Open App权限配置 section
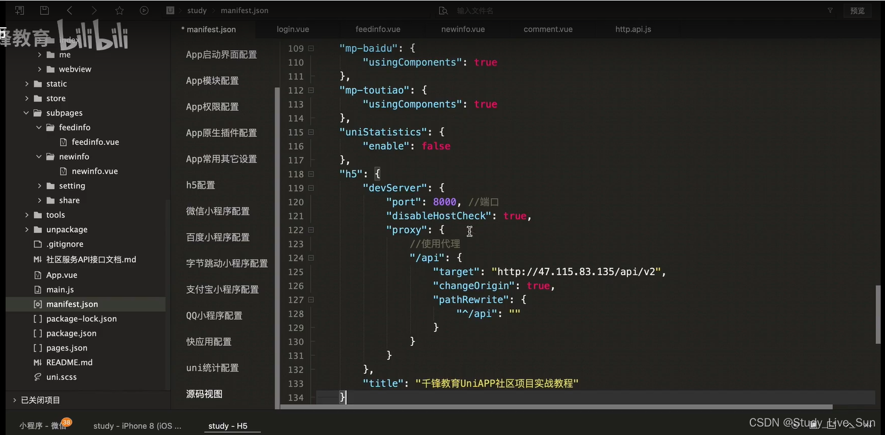This screenshot has width=885, height=435. pos(212,107)
